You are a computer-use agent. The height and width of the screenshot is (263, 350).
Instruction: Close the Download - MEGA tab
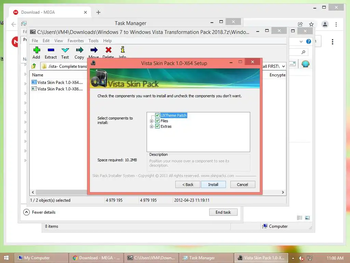tap(85, 12)
